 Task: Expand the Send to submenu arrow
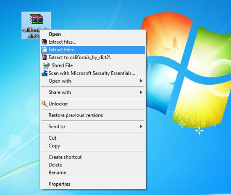141,127
